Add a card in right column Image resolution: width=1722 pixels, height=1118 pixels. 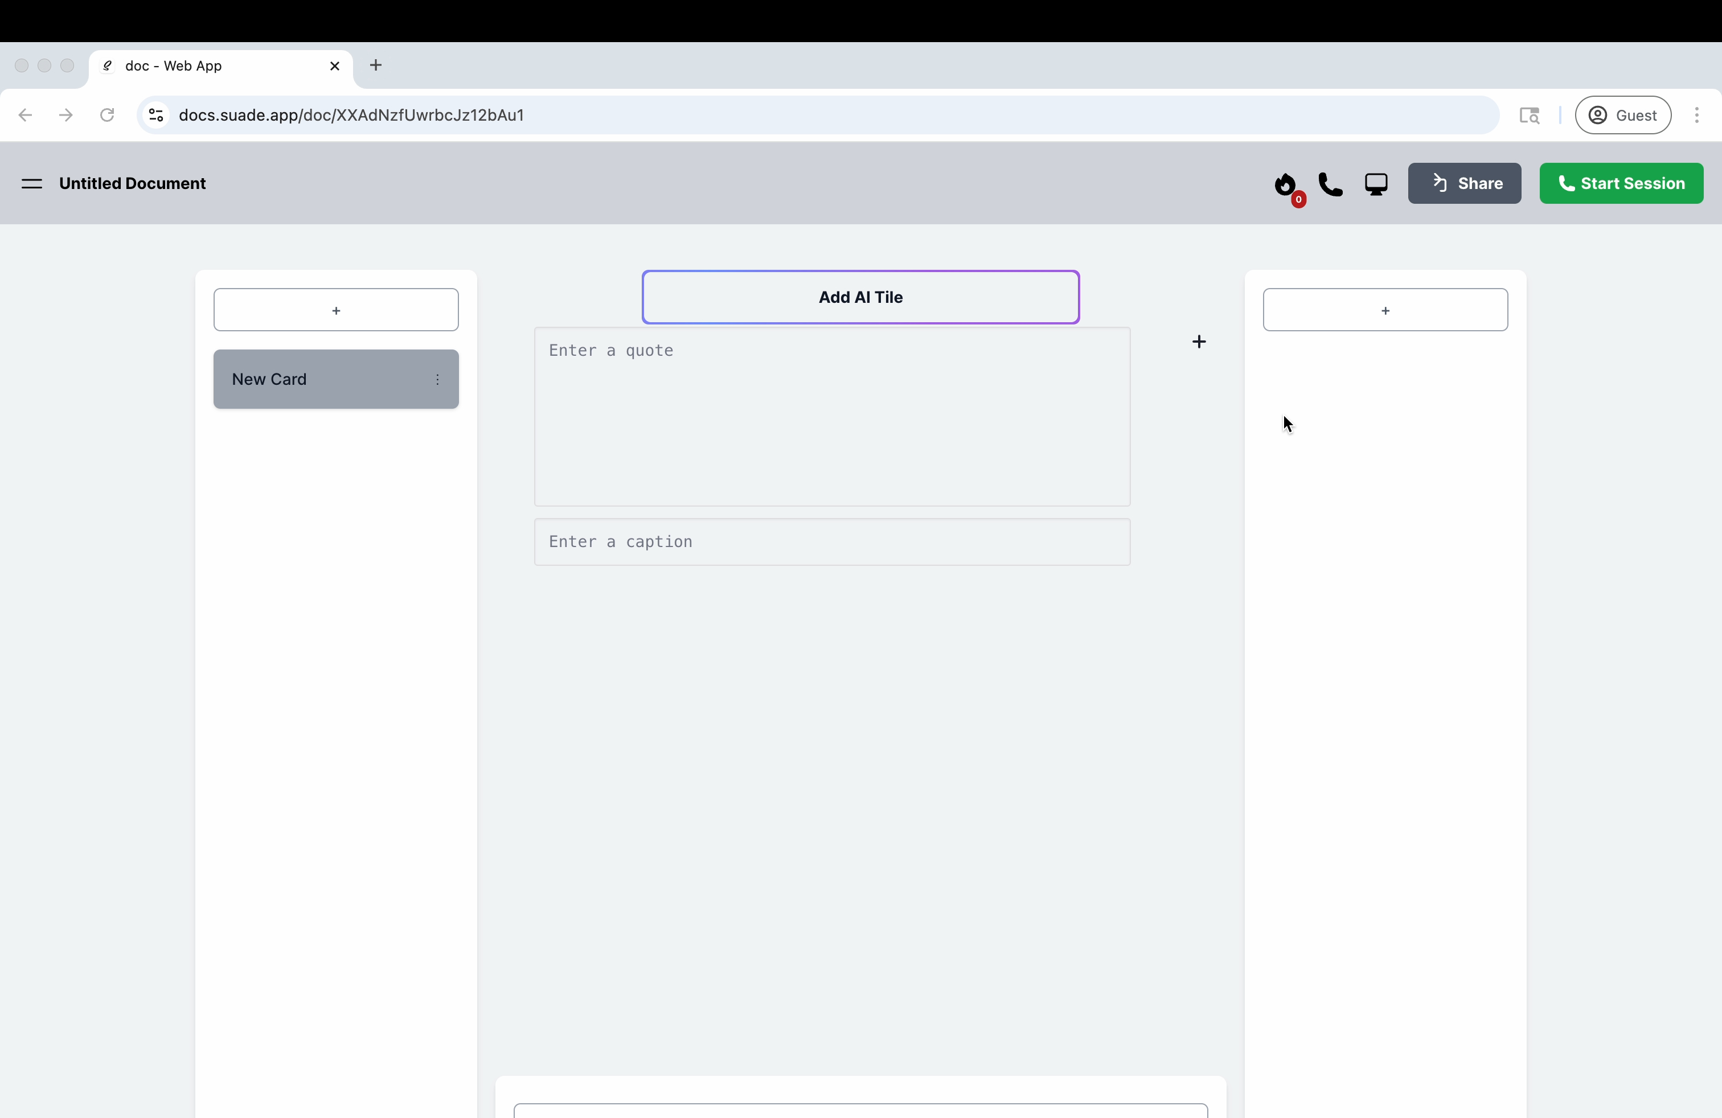1385,310
